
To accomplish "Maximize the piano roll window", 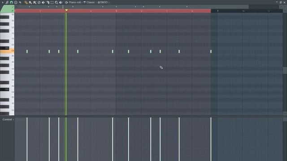I will tap(281, 2).
